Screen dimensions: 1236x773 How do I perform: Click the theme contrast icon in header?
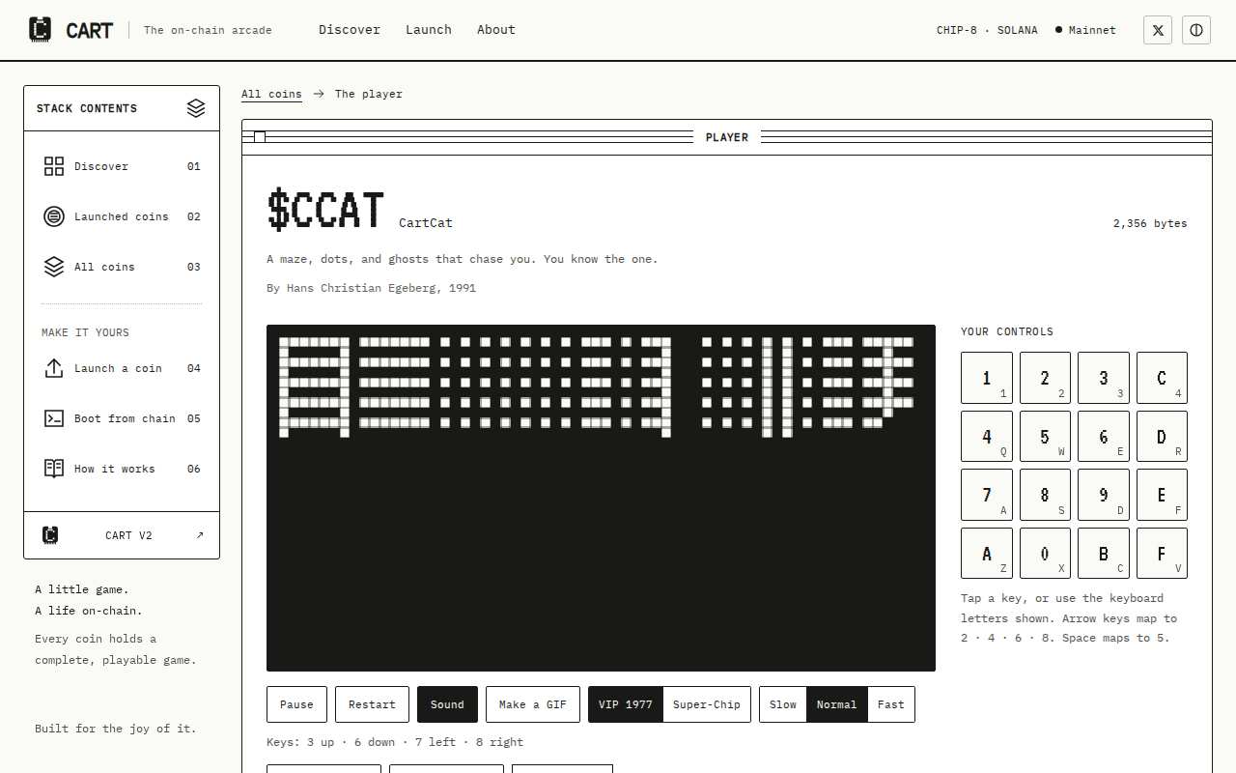coord(1196,30)
